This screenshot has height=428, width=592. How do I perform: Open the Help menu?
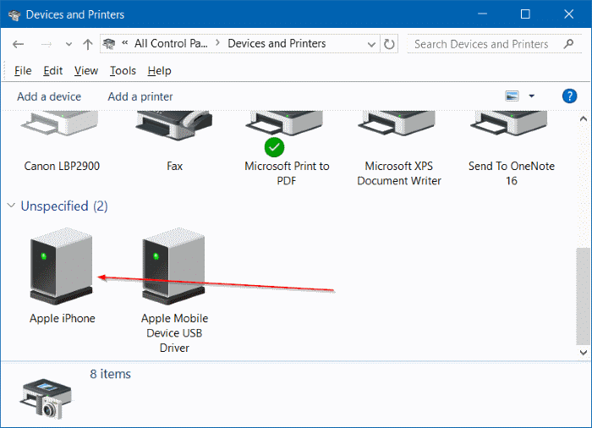pos(159,71)
